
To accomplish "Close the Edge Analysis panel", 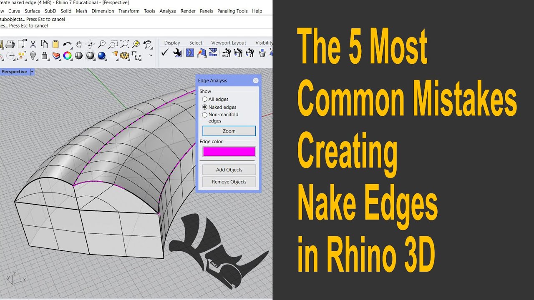I will tap(256, 80).
